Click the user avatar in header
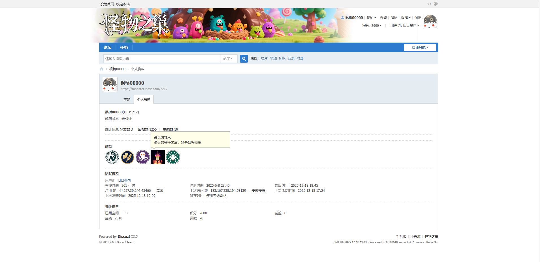 431,21
